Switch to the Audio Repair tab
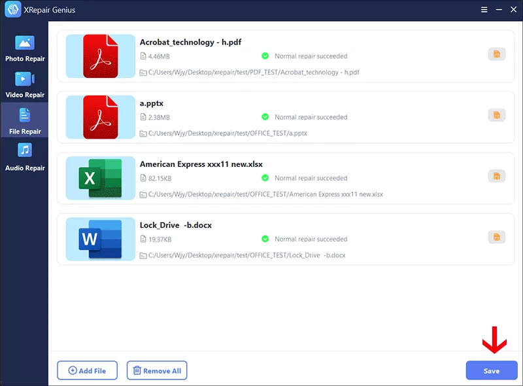 pyautogui.click(x=25, y=158)
